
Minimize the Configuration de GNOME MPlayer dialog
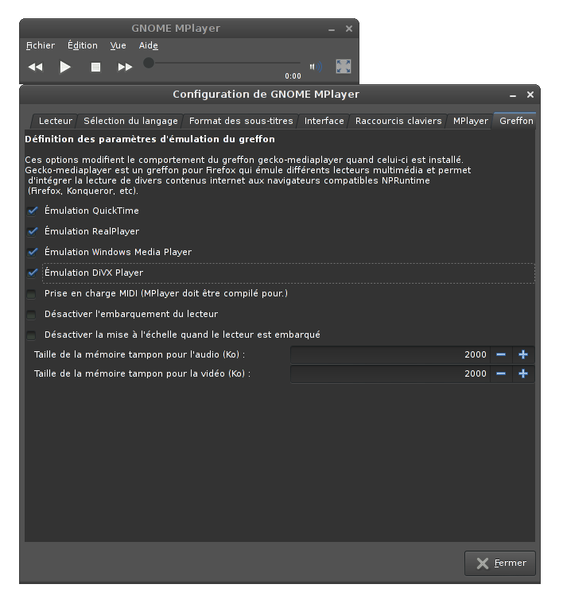[x=513, y=96]
